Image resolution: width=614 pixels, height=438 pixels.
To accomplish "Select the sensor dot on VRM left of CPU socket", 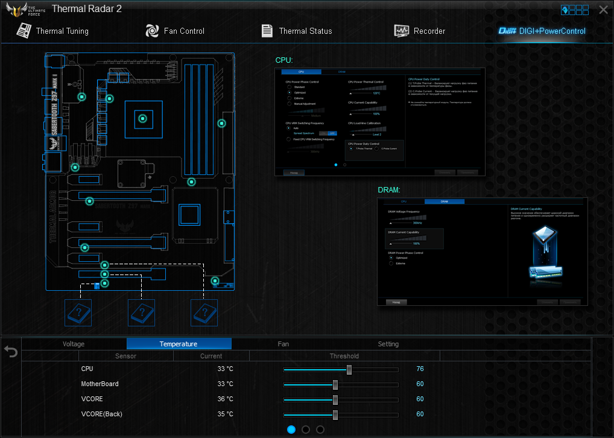I will click(110, 99).
